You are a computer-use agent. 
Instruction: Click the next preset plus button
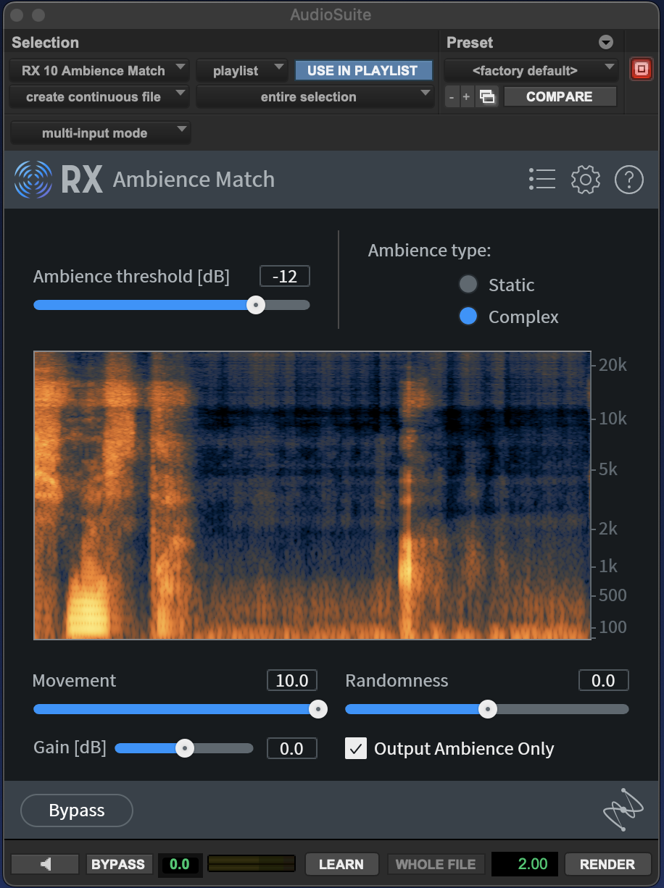[x=466, y=96]
